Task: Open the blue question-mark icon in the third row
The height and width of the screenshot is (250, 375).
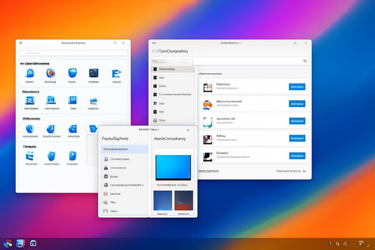Action: (51, 129)
